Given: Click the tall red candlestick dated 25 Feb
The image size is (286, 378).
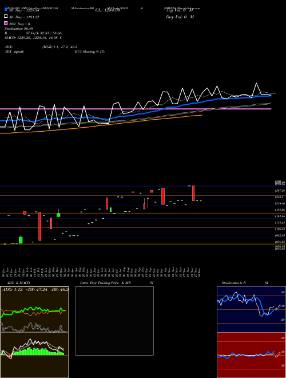Looking at the screenshot, I should tap(39, 226).
